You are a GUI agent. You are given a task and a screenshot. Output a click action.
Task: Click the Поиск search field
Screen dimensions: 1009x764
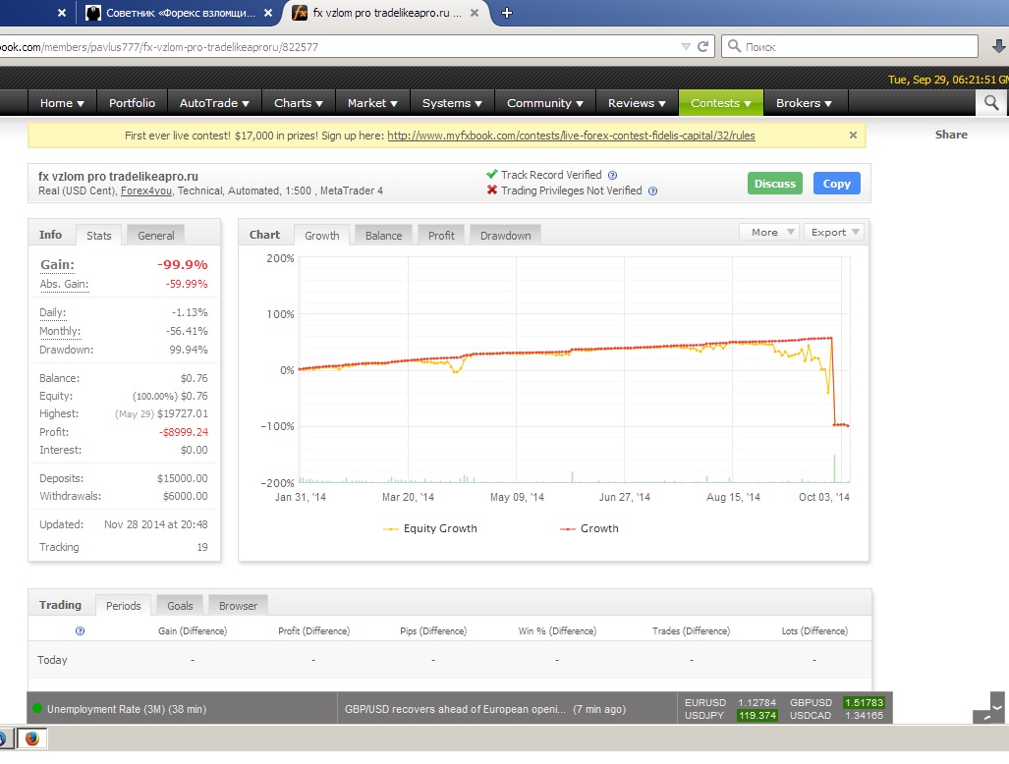tap(850, 46)
